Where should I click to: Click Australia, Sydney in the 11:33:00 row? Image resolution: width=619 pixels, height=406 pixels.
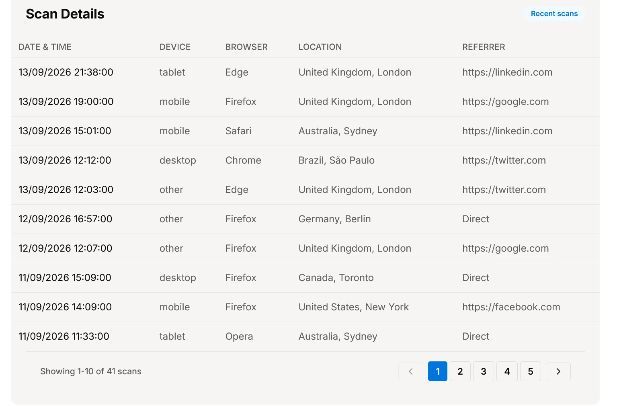(x=338, y=336)
